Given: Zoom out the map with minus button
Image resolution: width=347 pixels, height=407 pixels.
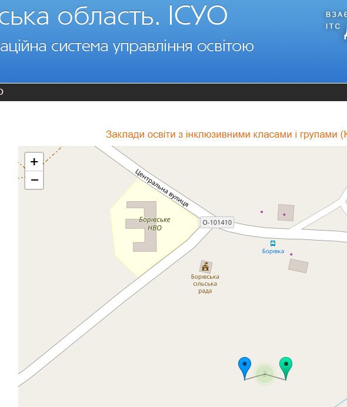Looking at the screenshot, I should coord(34,180).
